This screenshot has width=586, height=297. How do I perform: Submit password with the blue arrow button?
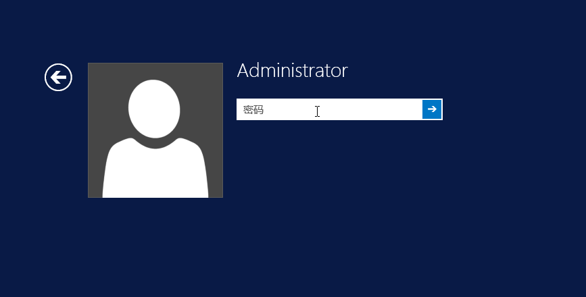tap(432, 109)
